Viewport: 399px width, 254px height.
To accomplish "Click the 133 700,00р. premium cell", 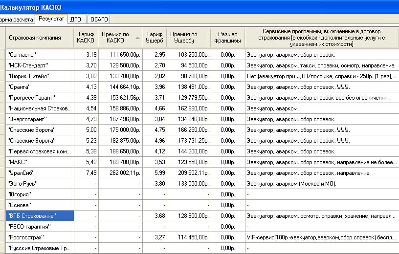I will pos(120,76).
